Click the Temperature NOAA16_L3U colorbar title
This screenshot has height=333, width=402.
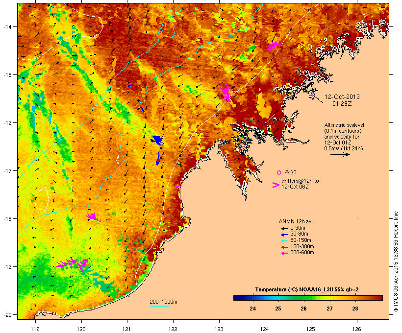(307, 289)
